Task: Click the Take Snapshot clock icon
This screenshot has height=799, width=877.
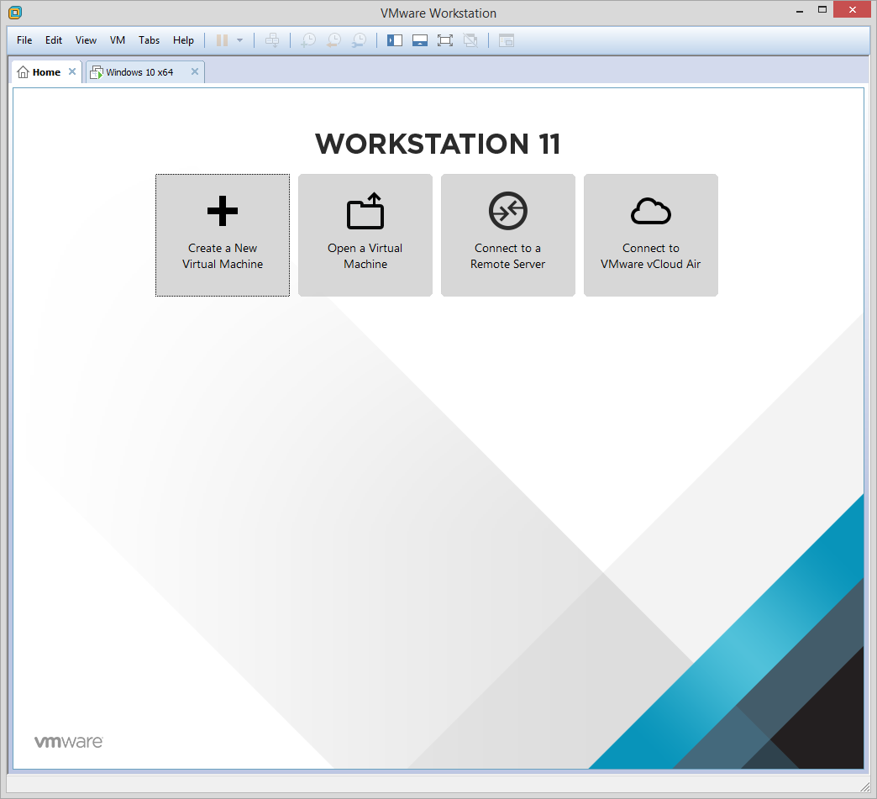Action: pos(308,40)
